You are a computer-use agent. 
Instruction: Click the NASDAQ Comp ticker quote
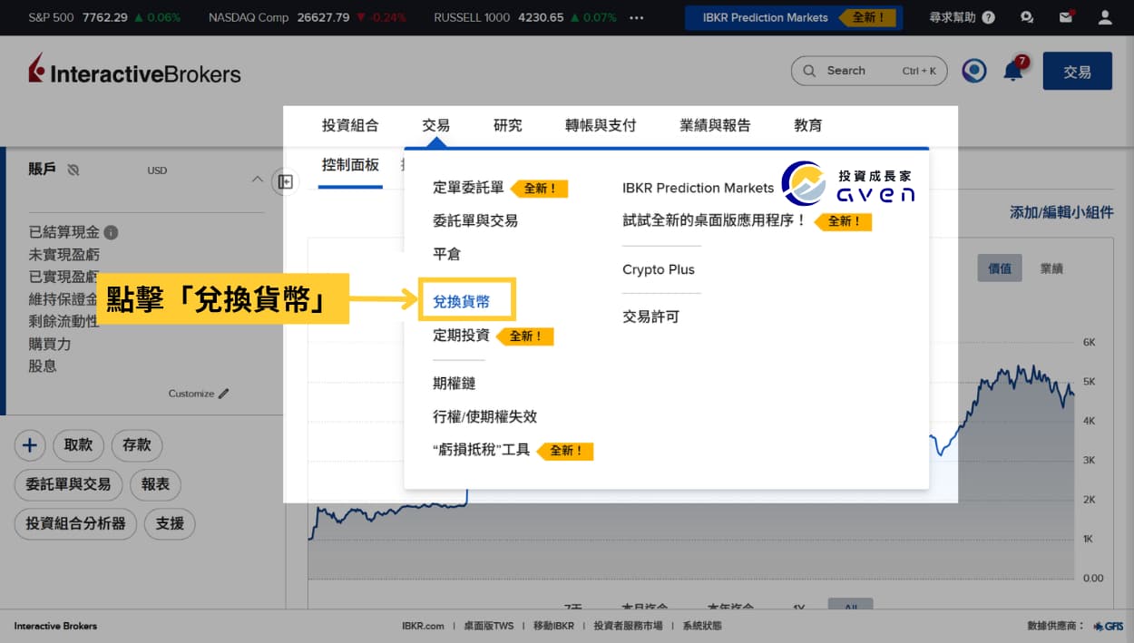coord(308,17)
